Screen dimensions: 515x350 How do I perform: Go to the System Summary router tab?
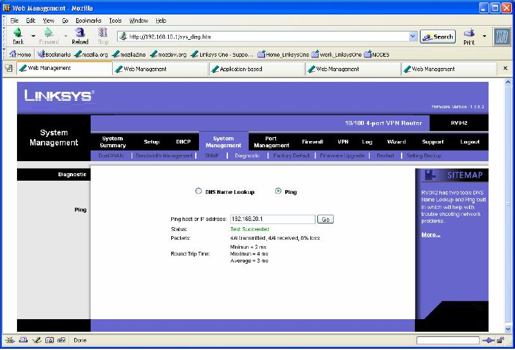click(x=112, y=142)
